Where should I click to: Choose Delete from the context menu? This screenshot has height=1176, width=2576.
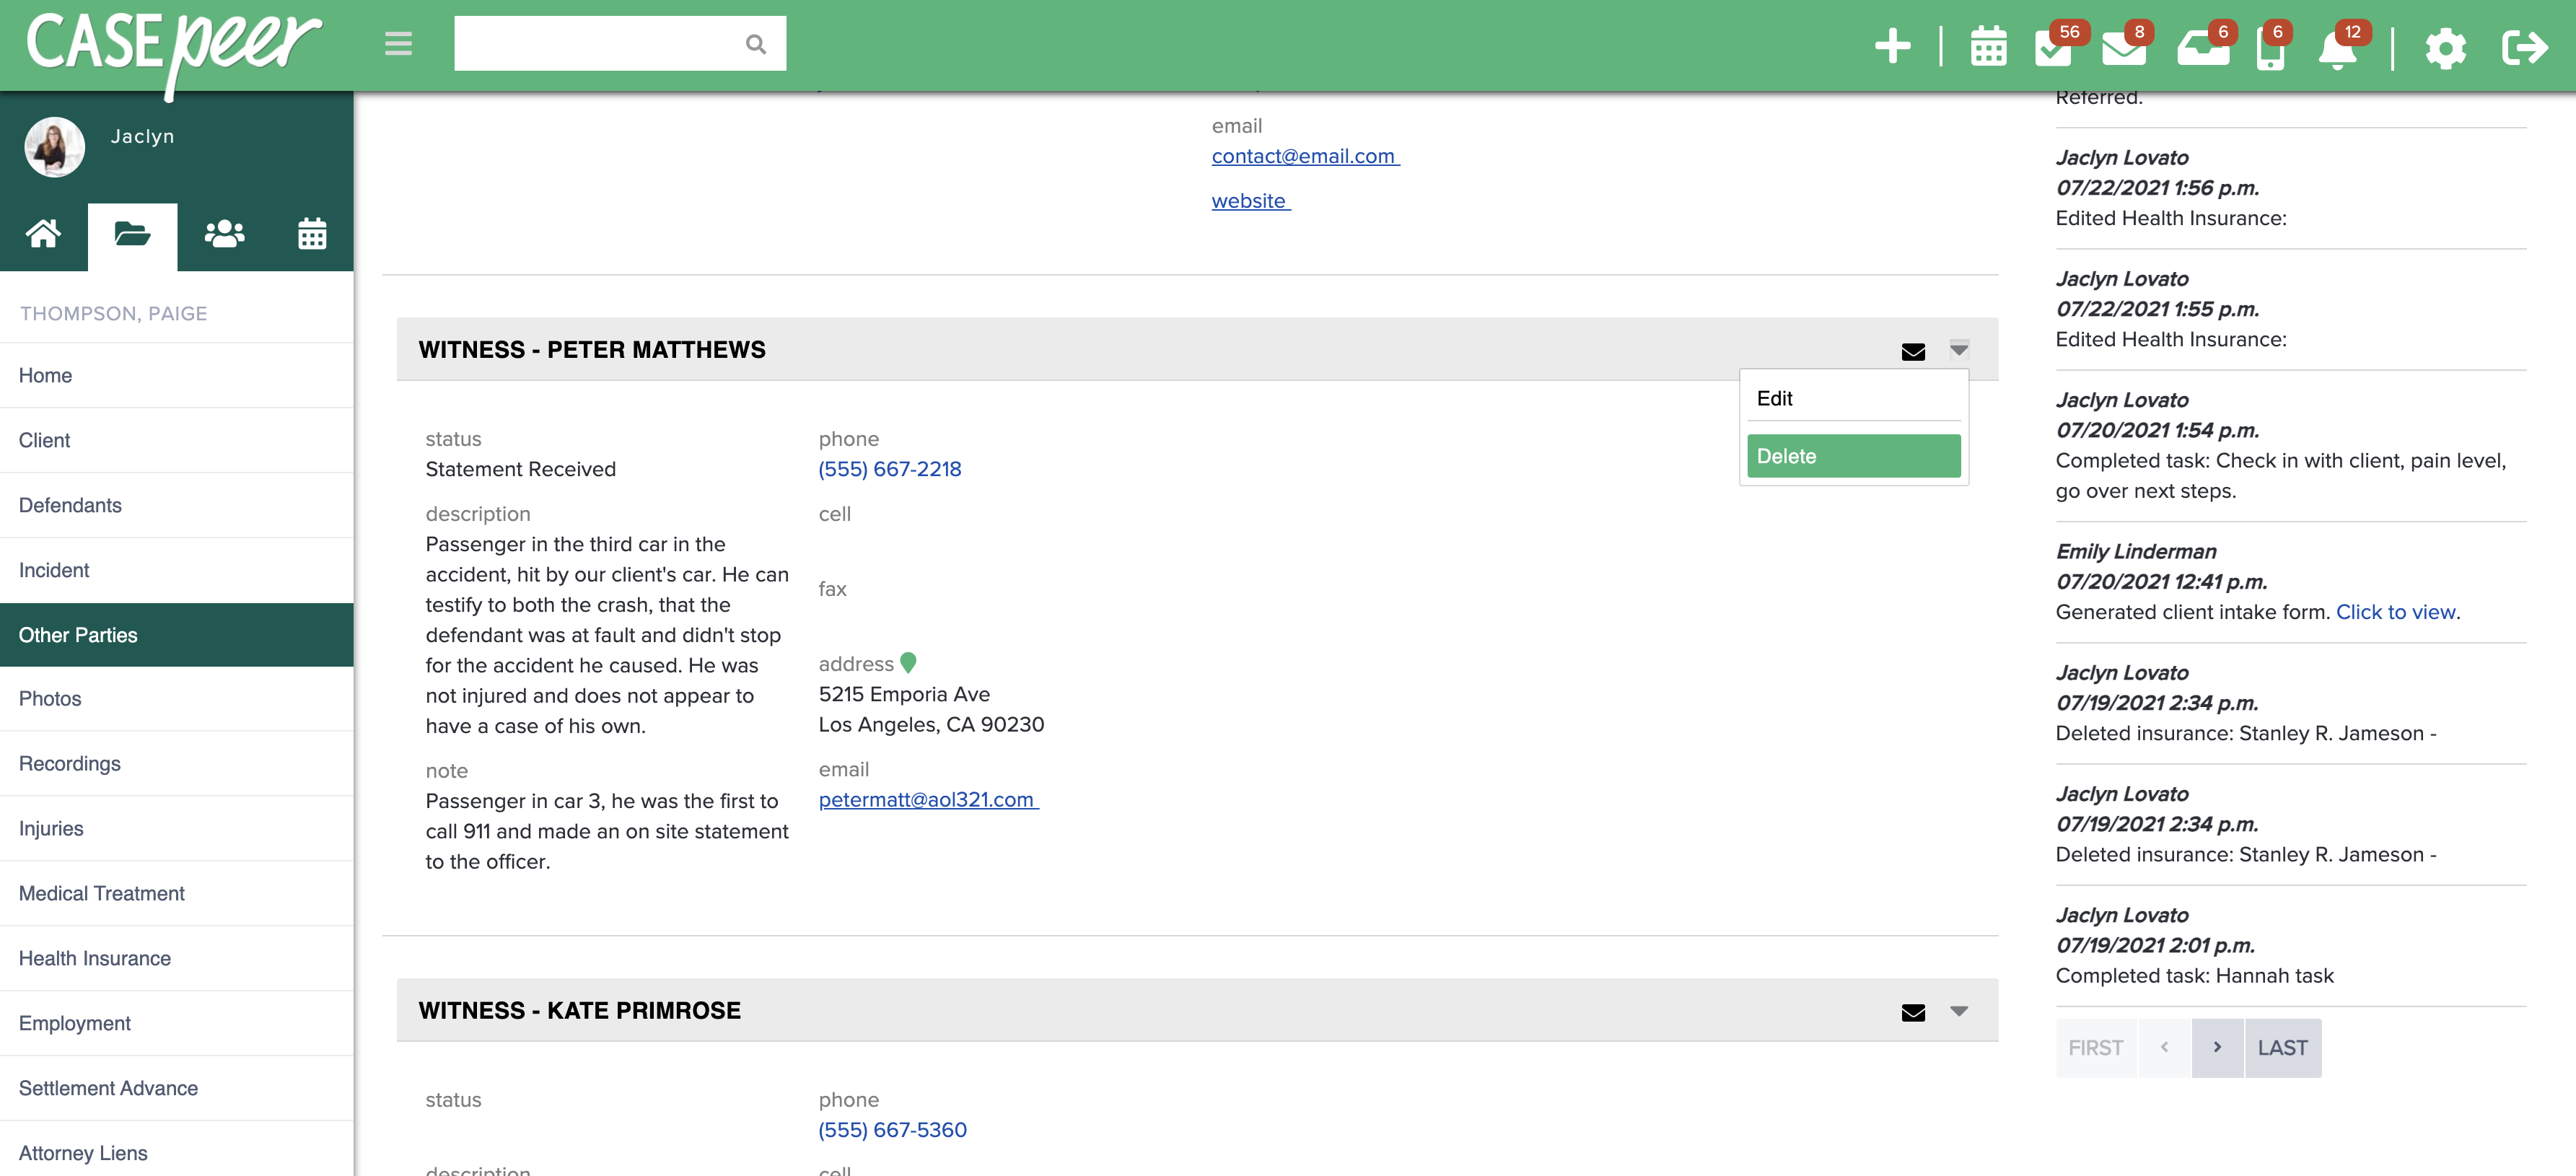(x=1853, y=455)
